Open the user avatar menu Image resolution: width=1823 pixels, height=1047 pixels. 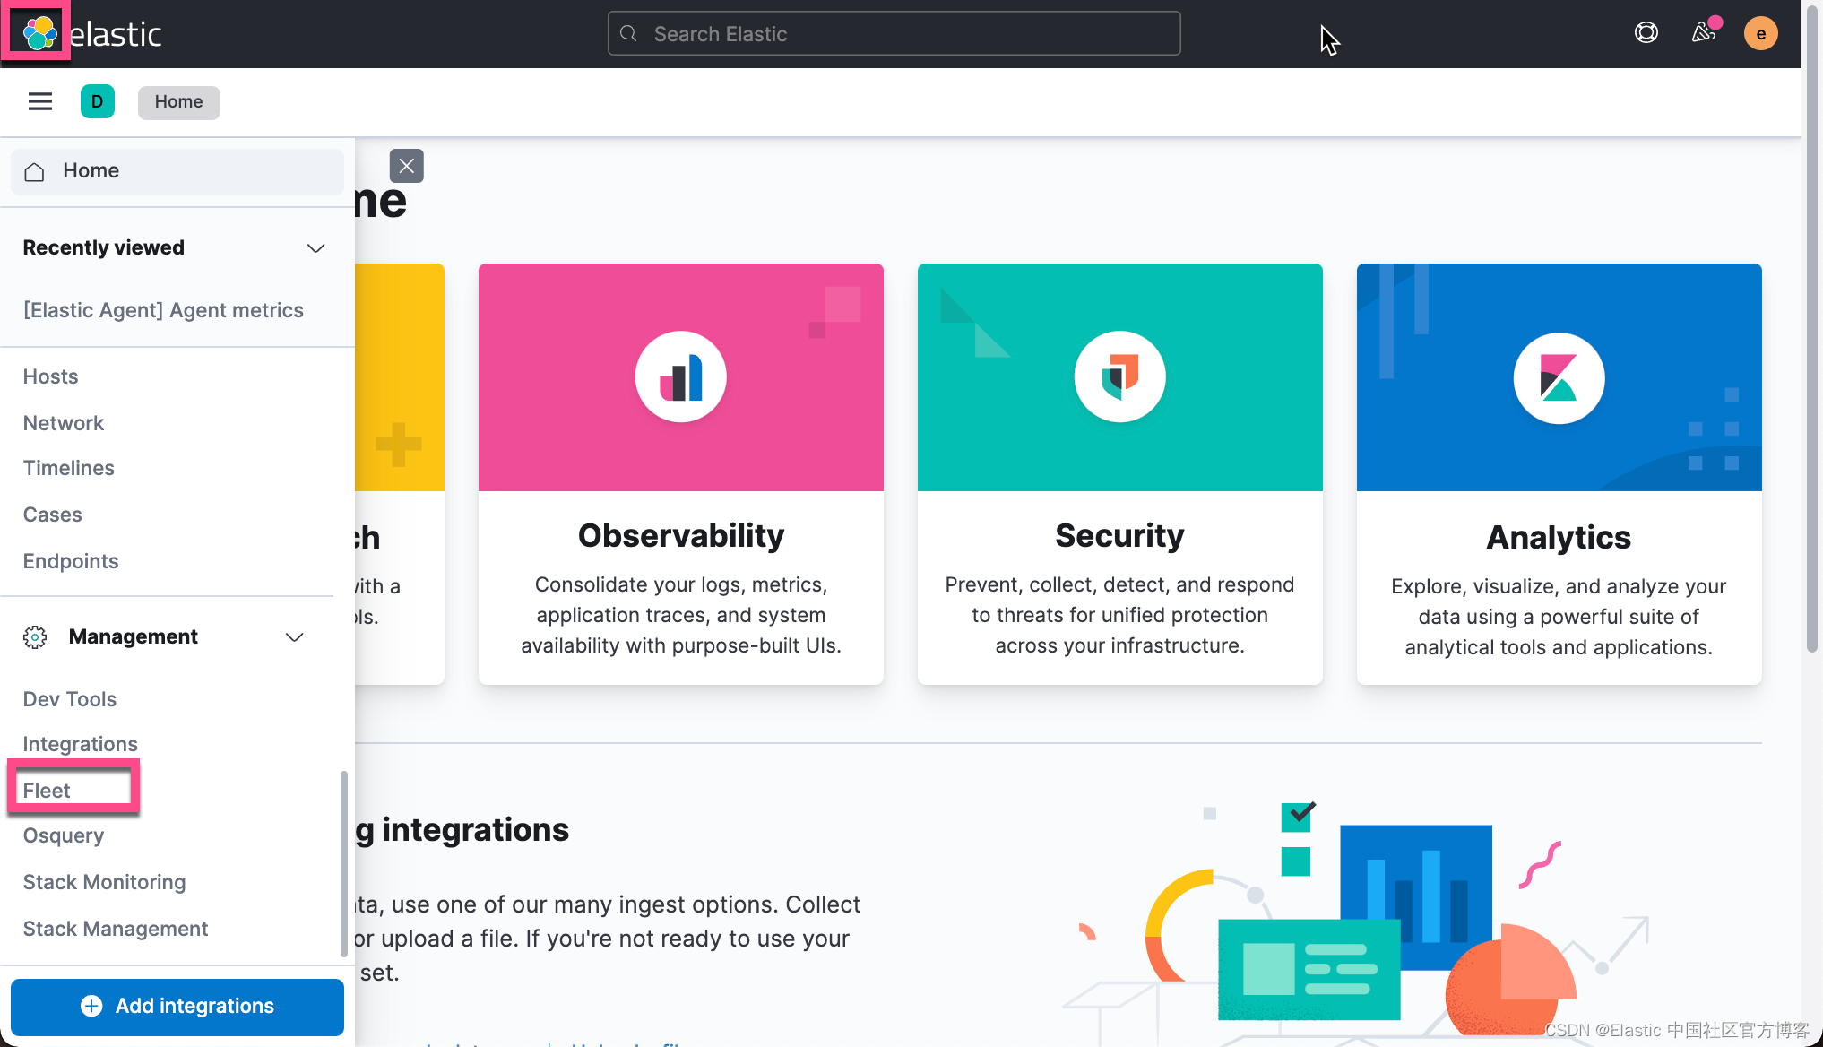(1760, 33)
